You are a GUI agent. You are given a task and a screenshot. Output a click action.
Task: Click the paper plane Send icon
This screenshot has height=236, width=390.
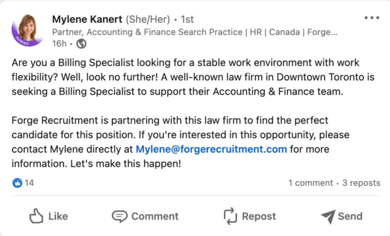click(x=328, y=217)
